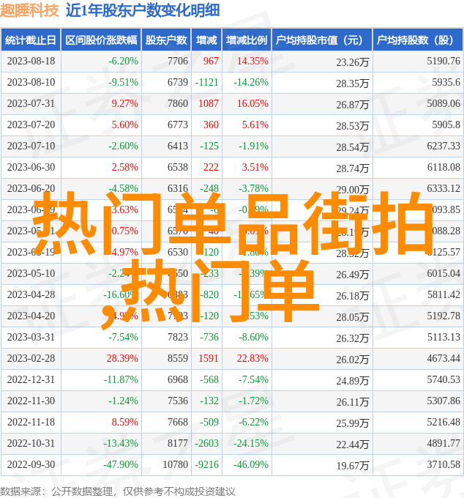Select the date cell 2023-08-18

[31, 61]
